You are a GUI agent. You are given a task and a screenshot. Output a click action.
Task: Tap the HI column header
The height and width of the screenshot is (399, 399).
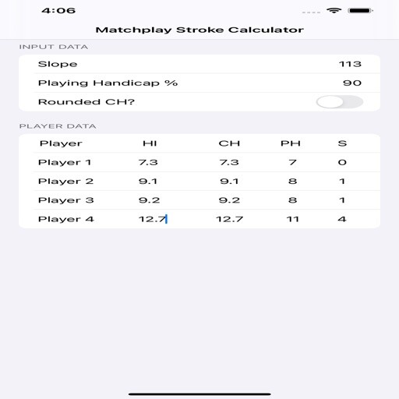point(150,143)
